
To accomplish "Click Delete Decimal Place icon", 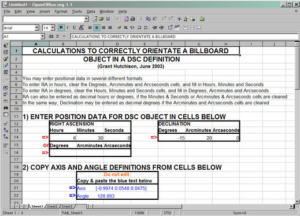I will click(x=146, y=28).
